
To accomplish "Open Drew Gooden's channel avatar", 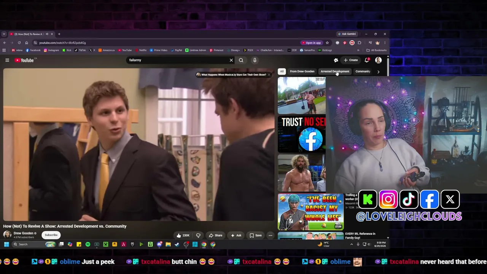I will click(x=7, y=235).
